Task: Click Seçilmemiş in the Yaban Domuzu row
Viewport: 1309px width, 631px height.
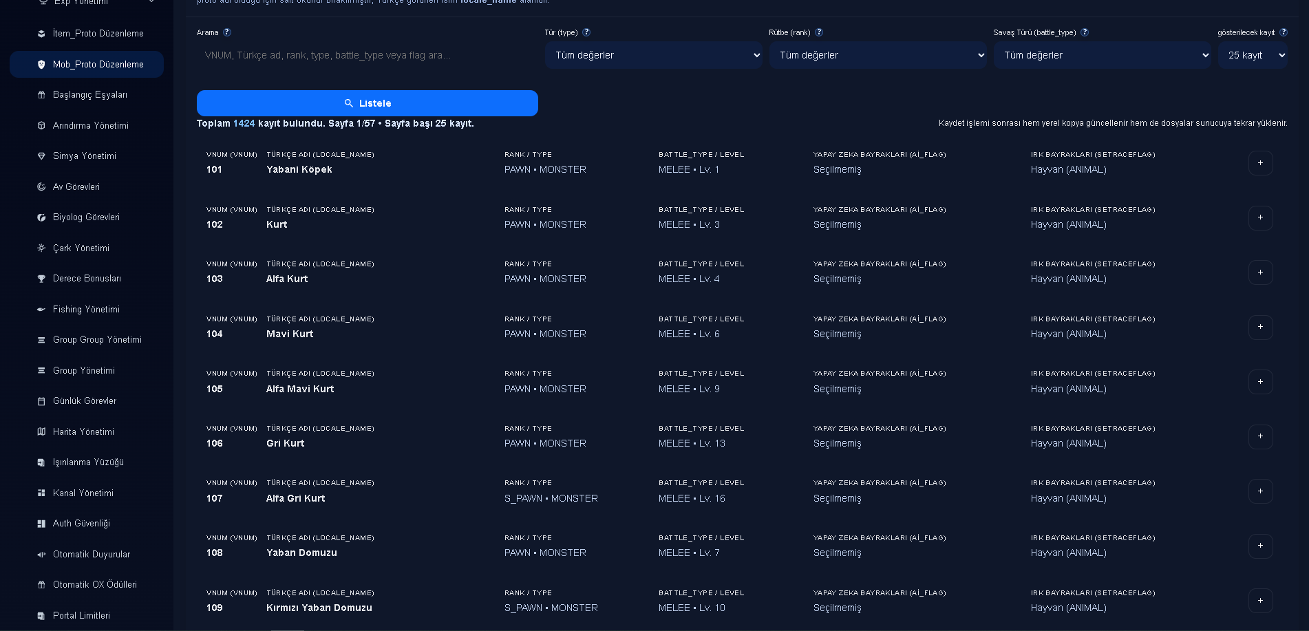Action: coord(838,553)
